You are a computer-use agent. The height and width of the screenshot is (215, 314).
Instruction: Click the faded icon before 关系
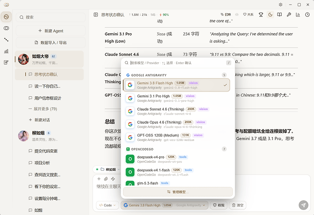pos(237,15)
